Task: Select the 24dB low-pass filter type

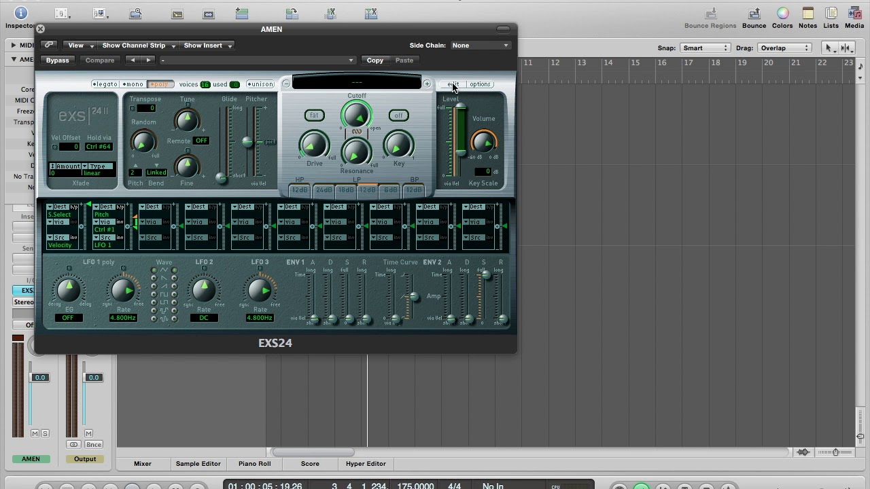Action: 324,190
